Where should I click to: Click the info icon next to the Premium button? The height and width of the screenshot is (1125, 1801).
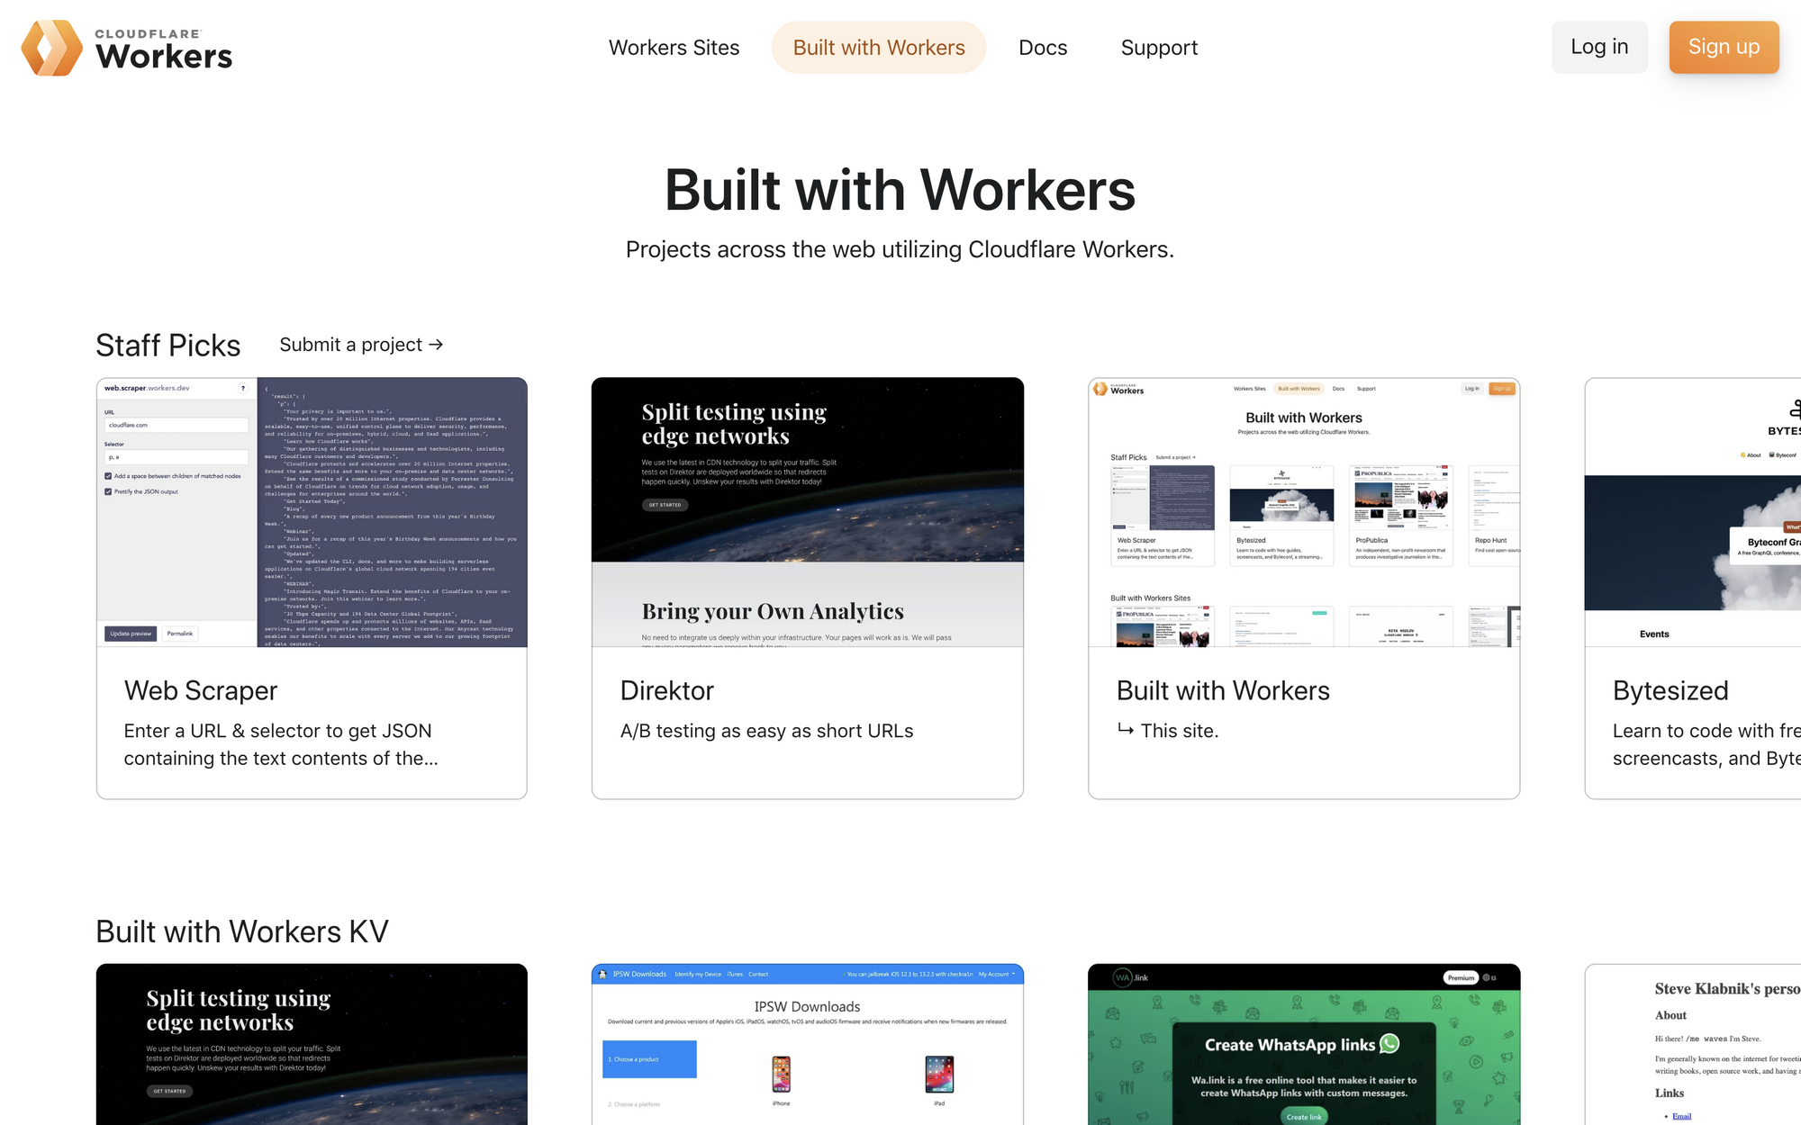[1486, 977]
